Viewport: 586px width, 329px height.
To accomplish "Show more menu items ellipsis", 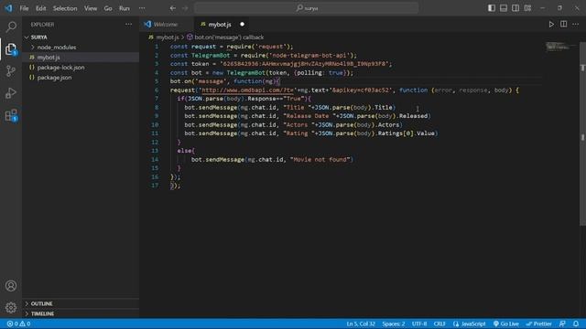I will [142, 8].
